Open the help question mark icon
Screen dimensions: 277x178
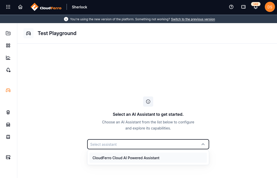(231, 7)
